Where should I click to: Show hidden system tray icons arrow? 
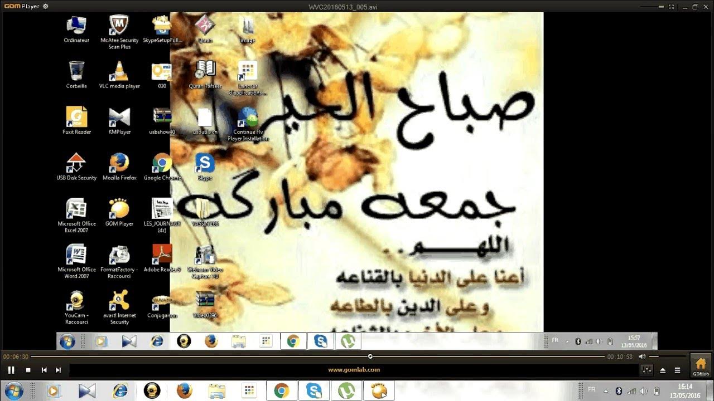click(x=606, y=391)
